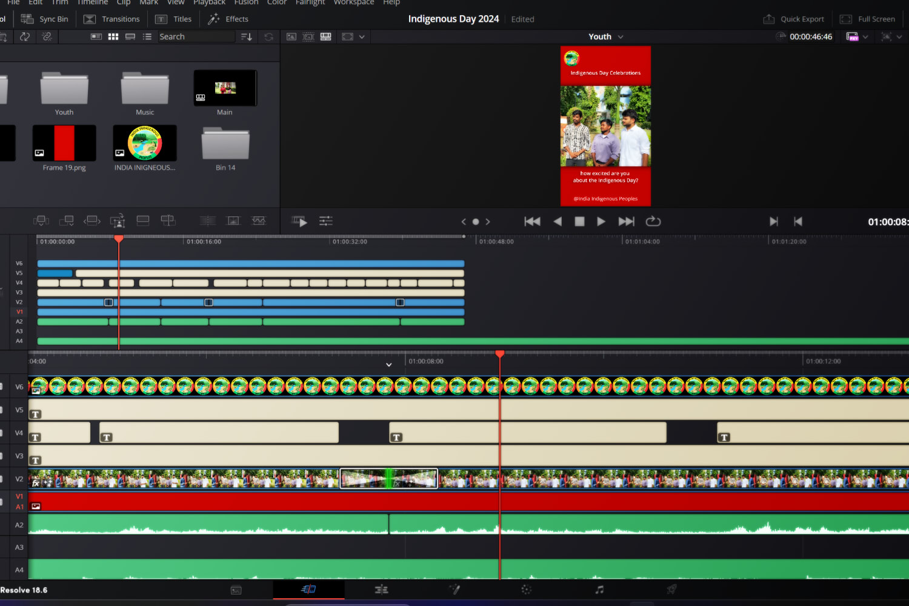The width and height of the screenshot is (909, 606).
Task: Click the Close Up edit icon
Action: 118,221
